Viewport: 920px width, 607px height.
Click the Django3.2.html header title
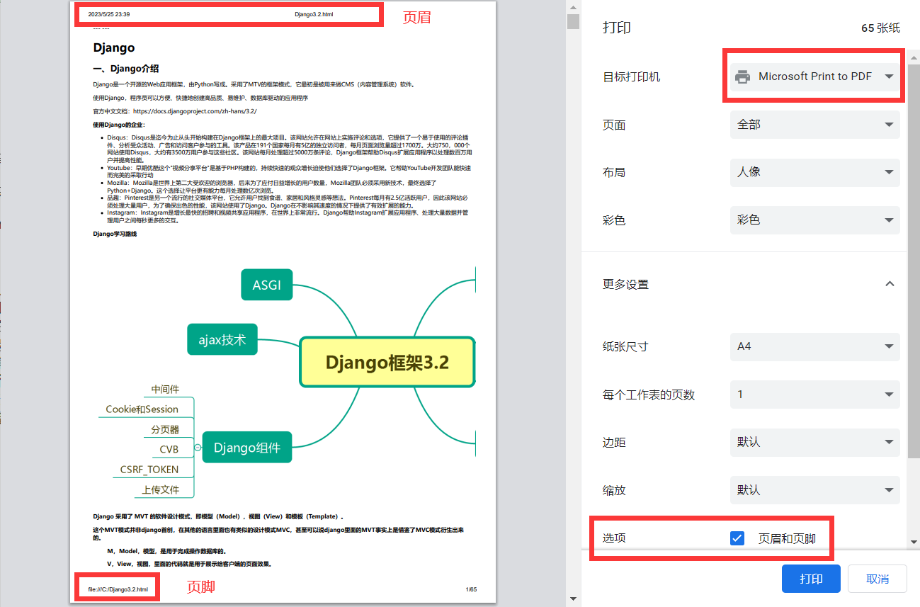click(x=314, y=14)
